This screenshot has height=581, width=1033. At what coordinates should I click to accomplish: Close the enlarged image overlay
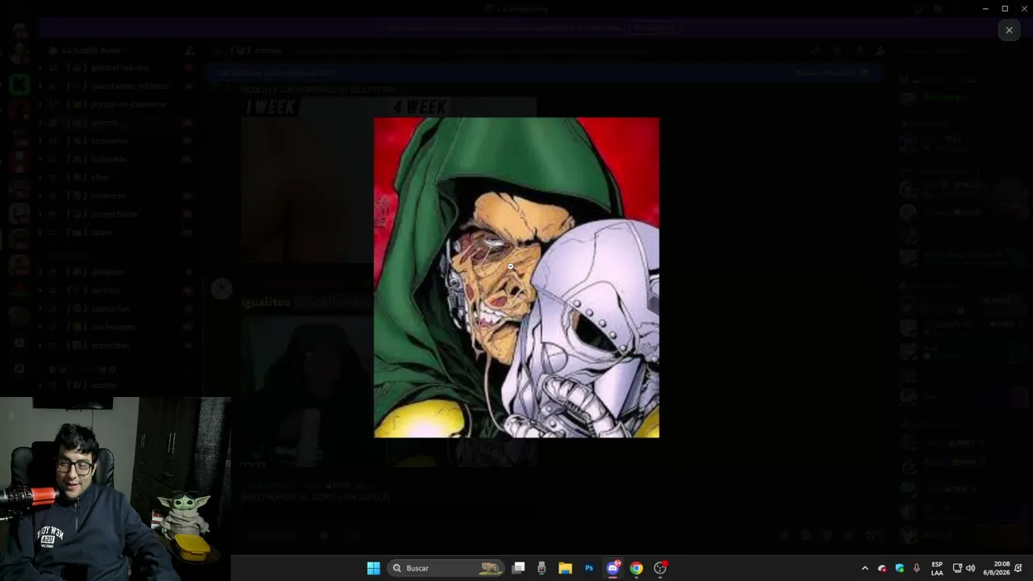(x=1009, y=30)
